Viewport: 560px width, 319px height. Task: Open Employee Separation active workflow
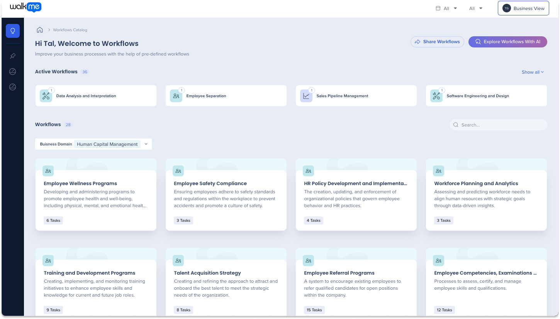[226, 96]
